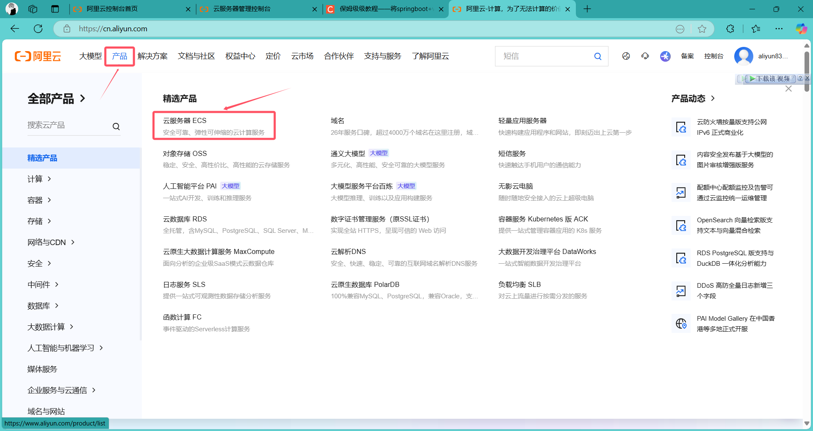Expand the 数据库 category
Image resolution: width=813 pixels, height=431 pixels.
pyautogui.click(x=43, y=306)
